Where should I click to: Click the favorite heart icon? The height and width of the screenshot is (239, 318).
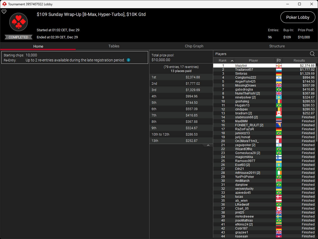[4, 12]
